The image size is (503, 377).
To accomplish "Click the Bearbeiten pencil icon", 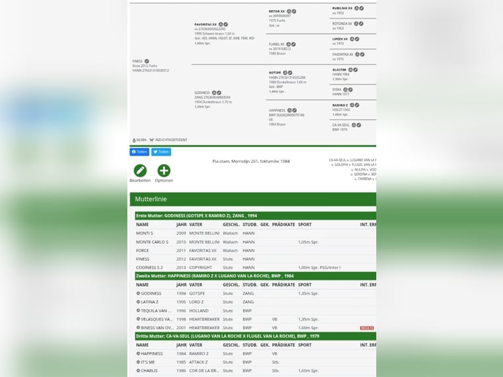I will pyautogui.click(x=140, y=171).
